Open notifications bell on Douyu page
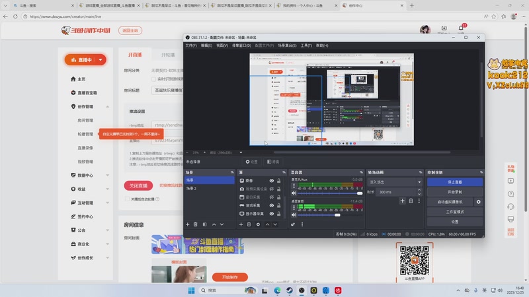Screen dimensions: 529x297 [x=461, y=28]
